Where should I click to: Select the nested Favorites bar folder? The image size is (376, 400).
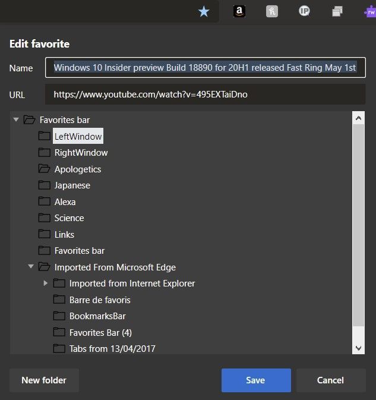click(80, 251)
